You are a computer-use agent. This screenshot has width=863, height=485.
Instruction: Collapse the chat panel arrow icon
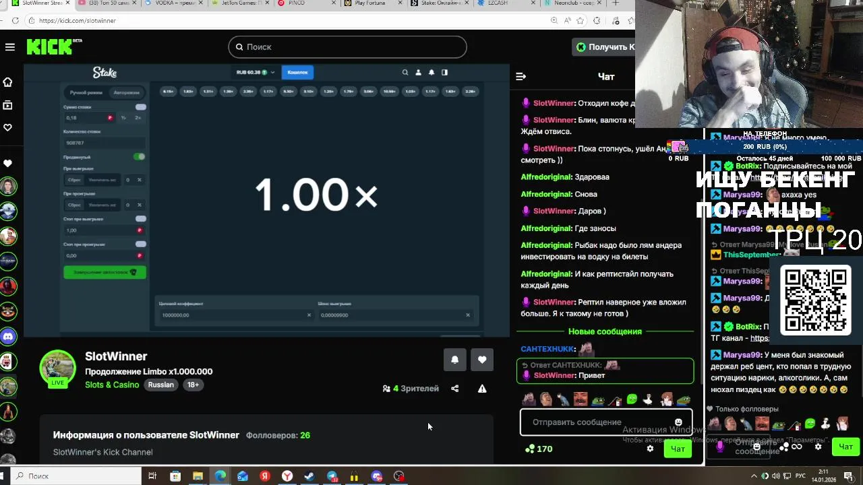pyautogui.click(x=520, y=76)
